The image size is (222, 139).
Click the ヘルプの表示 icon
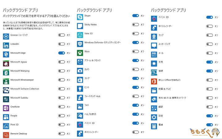(x=80, y=116)
